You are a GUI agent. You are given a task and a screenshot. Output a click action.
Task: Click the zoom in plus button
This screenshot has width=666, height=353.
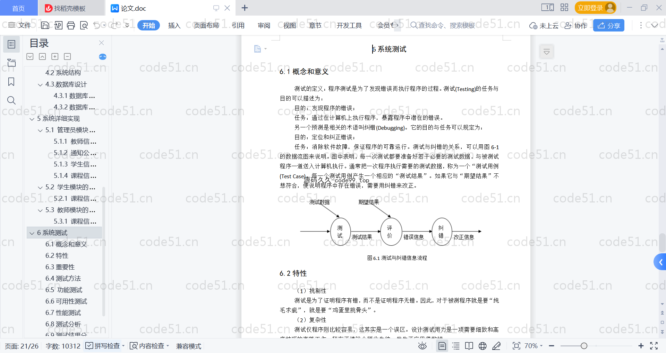tap(641, 346)
